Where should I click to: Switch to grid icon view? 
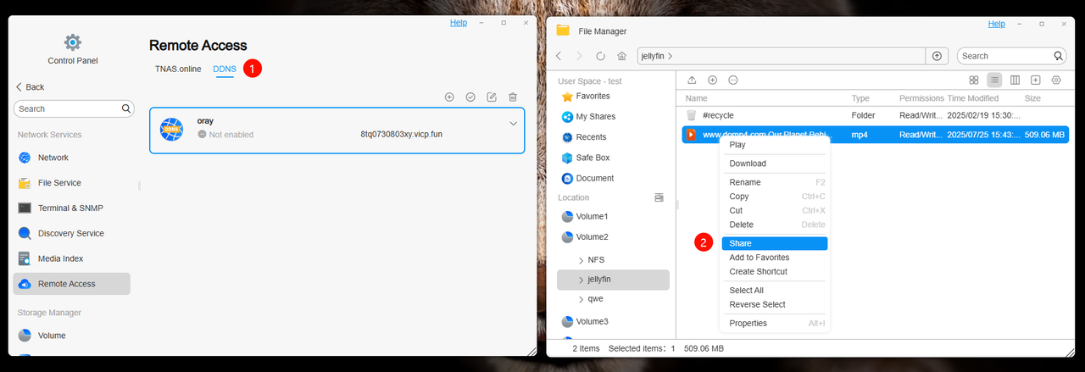[x=974, y=80]
